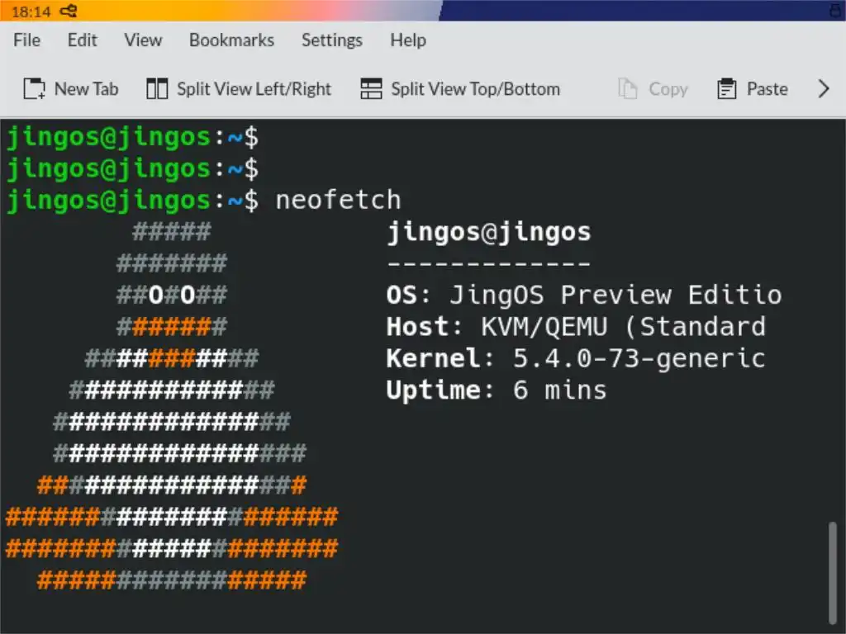Click the New Tab label
846x634 pixels.
pos(86,89)
